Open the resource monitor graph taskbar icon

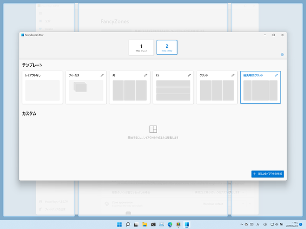tap(162, 224)
